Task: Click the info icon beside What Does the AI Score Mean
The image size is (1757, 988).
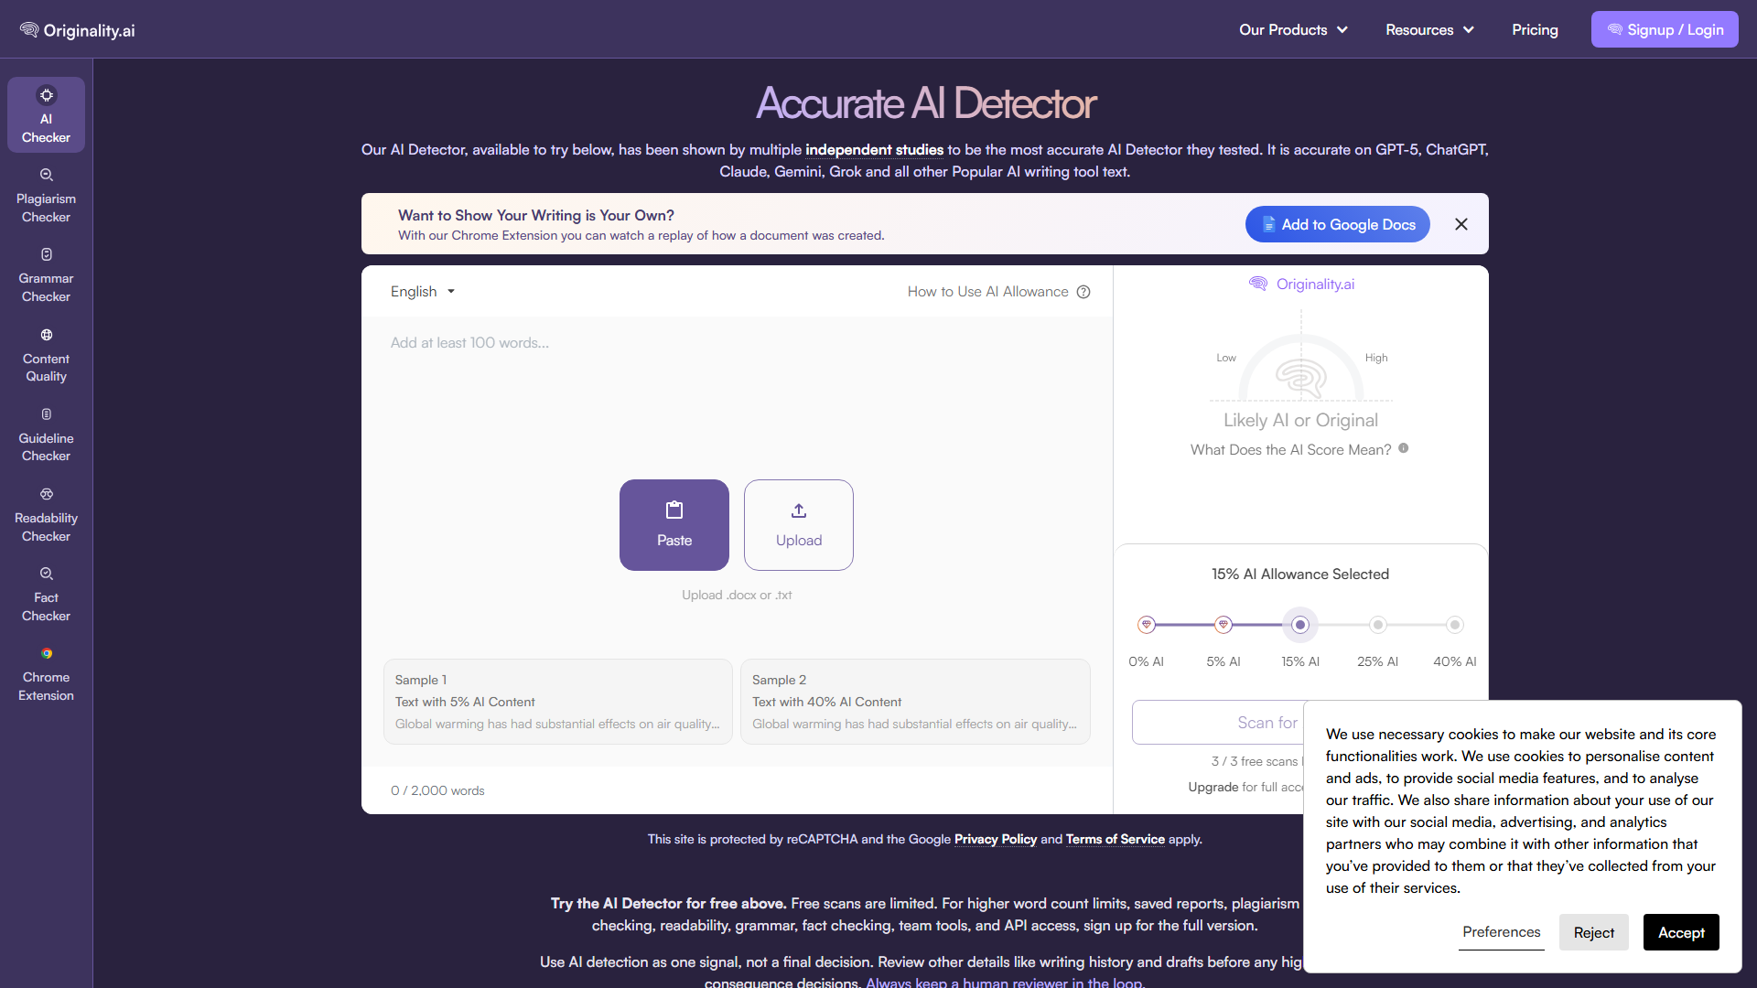Action: [1403, 448]
